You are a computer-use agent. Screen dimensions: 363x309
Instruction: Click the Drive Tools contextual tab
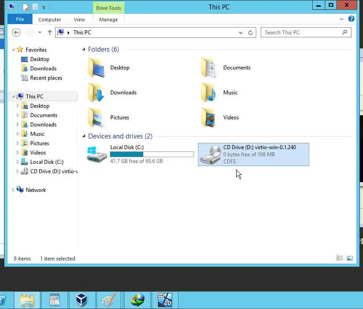[x=109, y=8]
